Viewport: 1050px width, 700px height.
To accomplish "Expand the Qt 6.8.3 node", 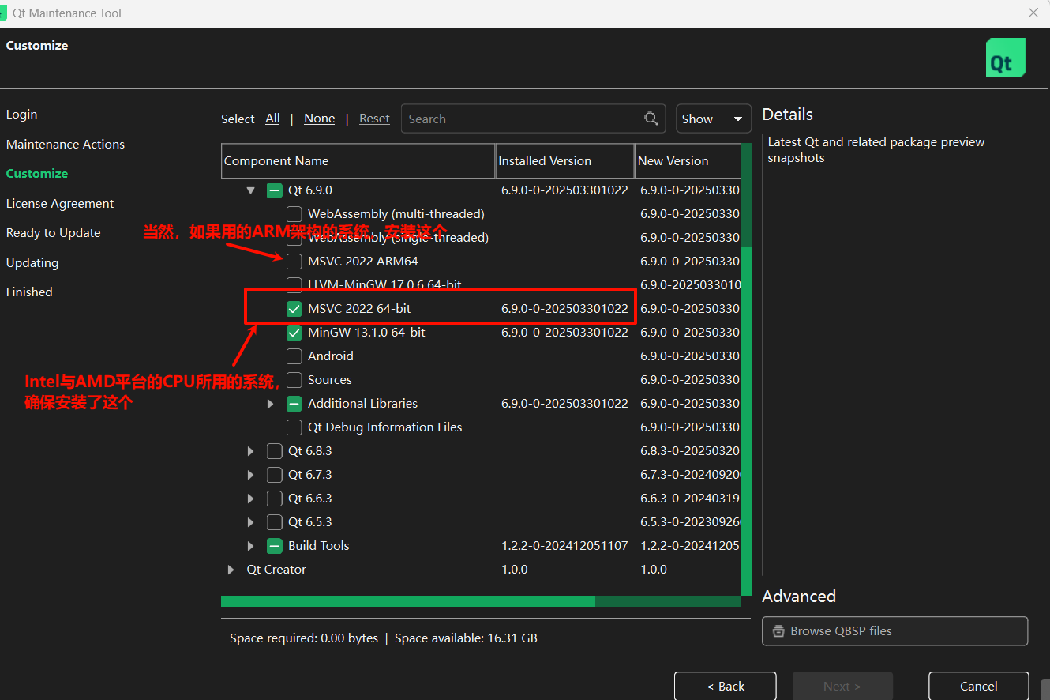I will click(x=251, y=451).
